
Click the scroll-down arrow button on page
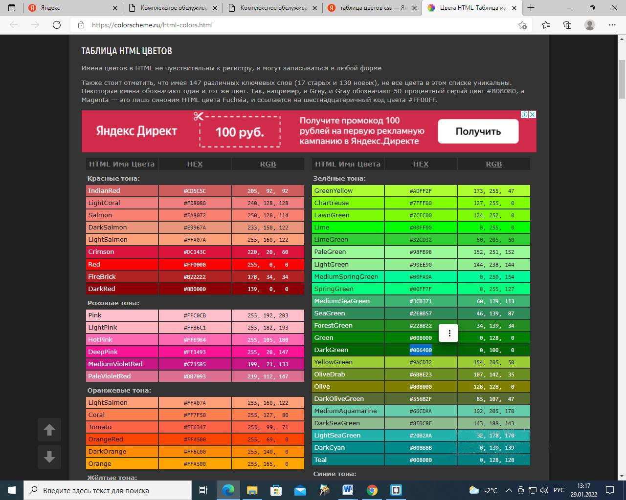[49, 457]
